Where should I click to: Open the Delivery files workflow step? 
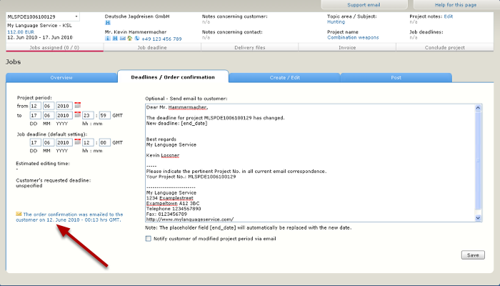[x=250, y=48]
